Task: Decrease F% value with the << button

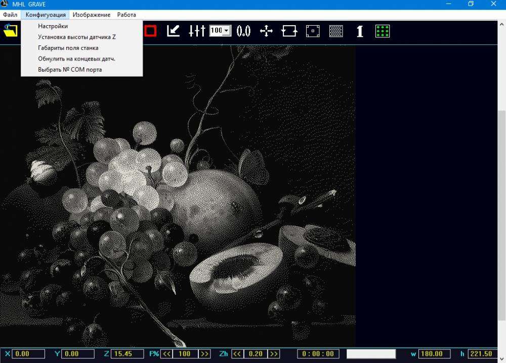Action: click(x=166, y=354)
